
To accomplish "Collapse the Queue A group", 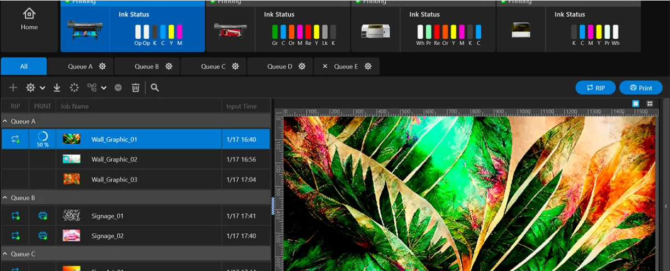I will tap(5, 121).
